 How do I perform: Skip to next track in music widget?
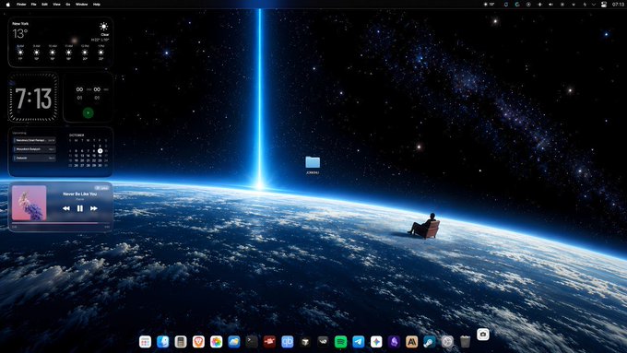[x=93, y=208]
